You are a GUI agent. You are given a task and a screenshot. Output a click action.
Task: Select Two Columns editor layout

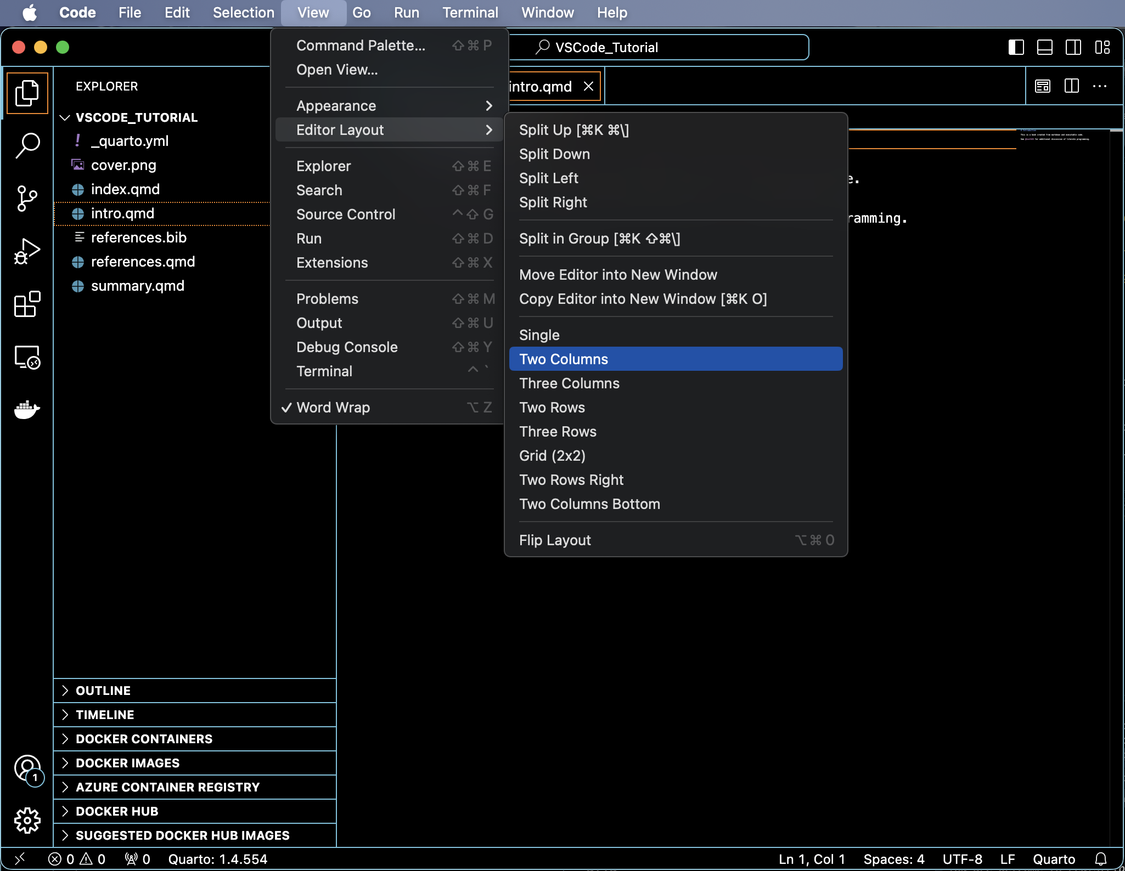tap(676, 359)
